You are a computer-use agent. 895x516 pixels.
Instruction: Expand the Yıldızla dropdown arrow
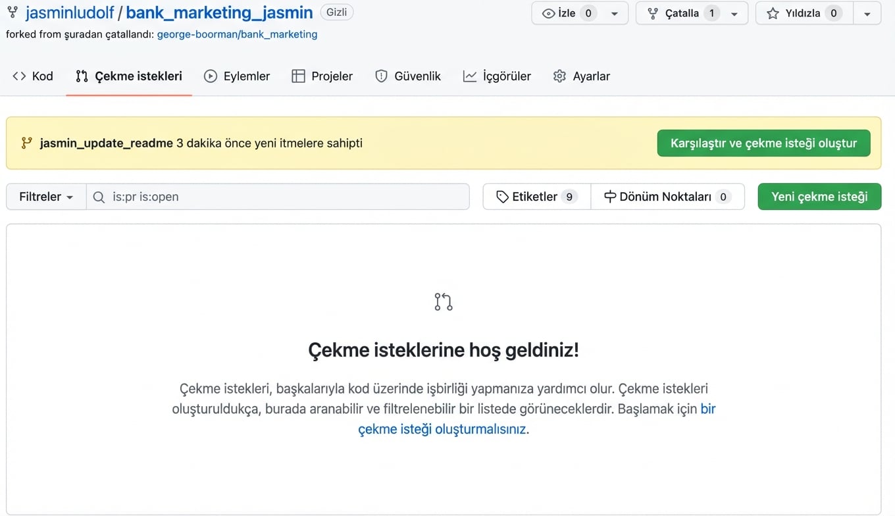pyautogui.click(x=867, y=13)
